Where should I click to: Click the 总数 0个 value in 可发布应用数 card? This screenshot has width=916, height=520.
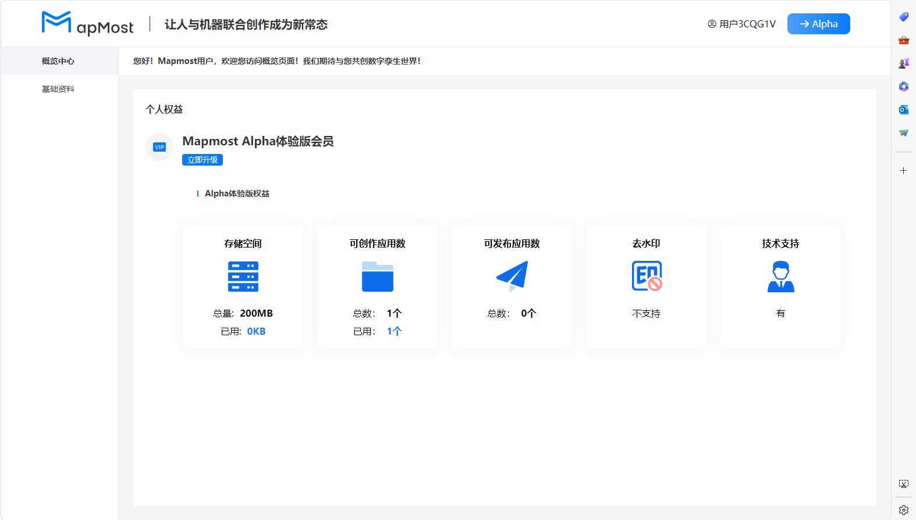coord(528,313)
